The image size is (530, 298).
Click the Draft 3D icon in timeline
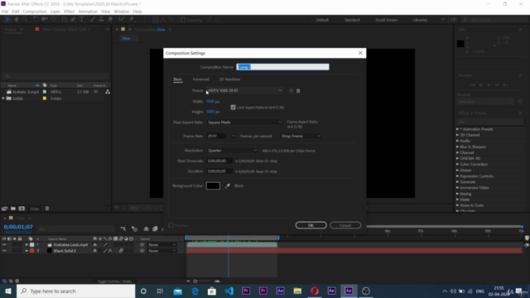click(x=134, y=228)
